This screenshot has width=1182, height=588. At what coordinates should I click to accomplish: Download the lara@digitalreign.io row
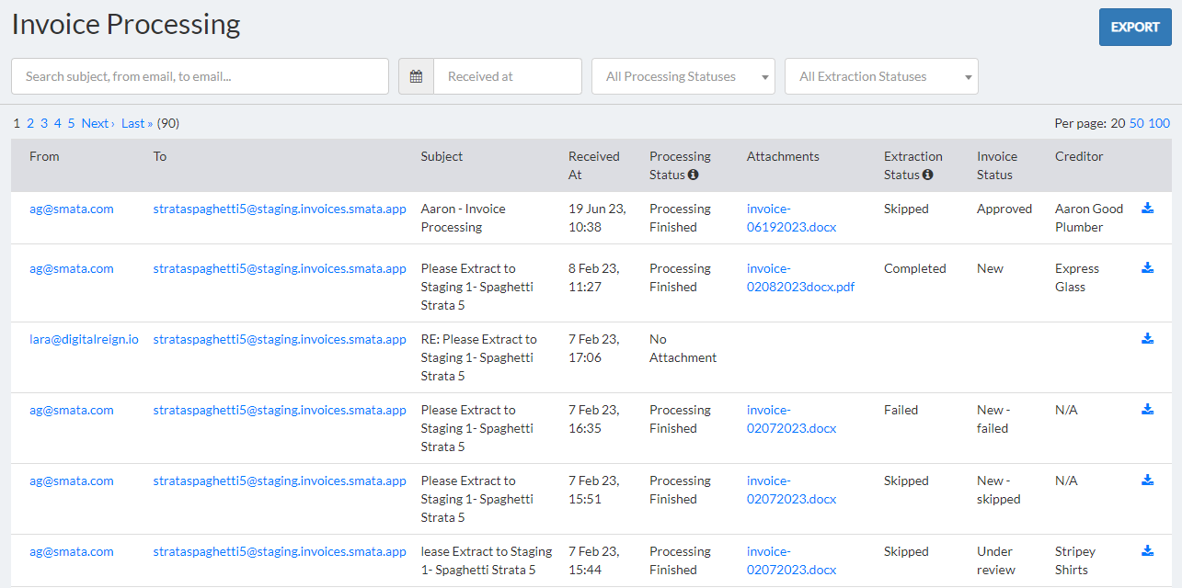1147,339
